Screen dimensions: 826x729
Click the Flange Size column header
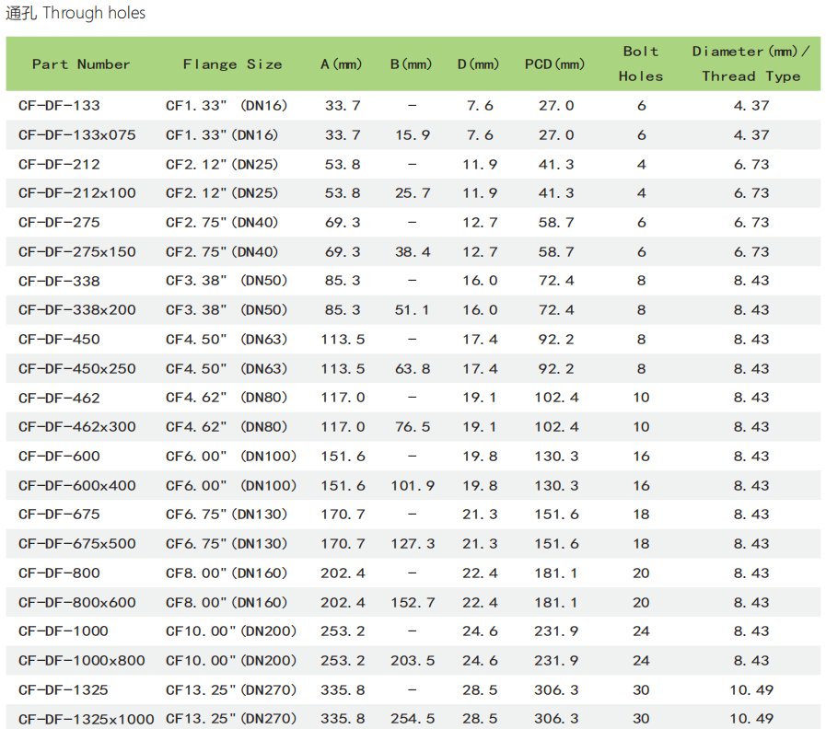[232, 64]
